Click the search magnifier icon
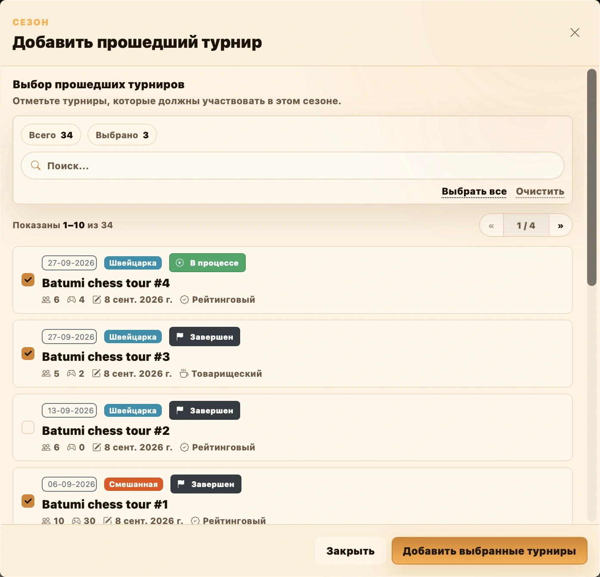The image size is (600, 577). [36, 166]
